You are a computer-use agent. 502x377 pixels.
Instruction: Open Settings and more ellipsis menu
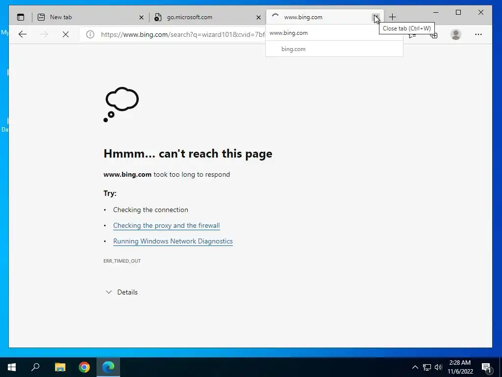478,34
